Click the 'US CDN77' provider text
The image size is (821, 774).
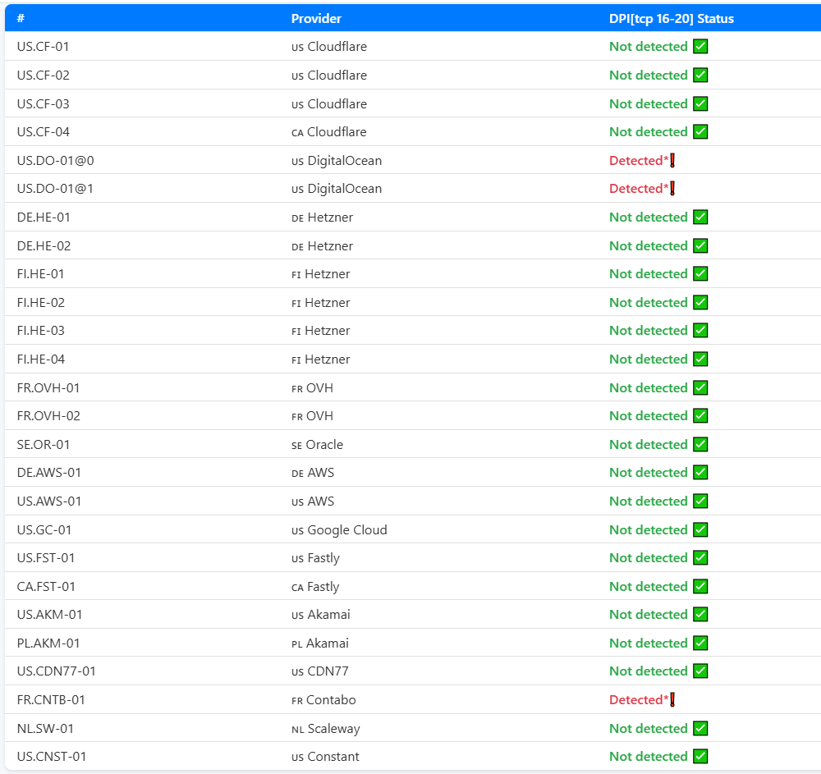coord(320,671)
